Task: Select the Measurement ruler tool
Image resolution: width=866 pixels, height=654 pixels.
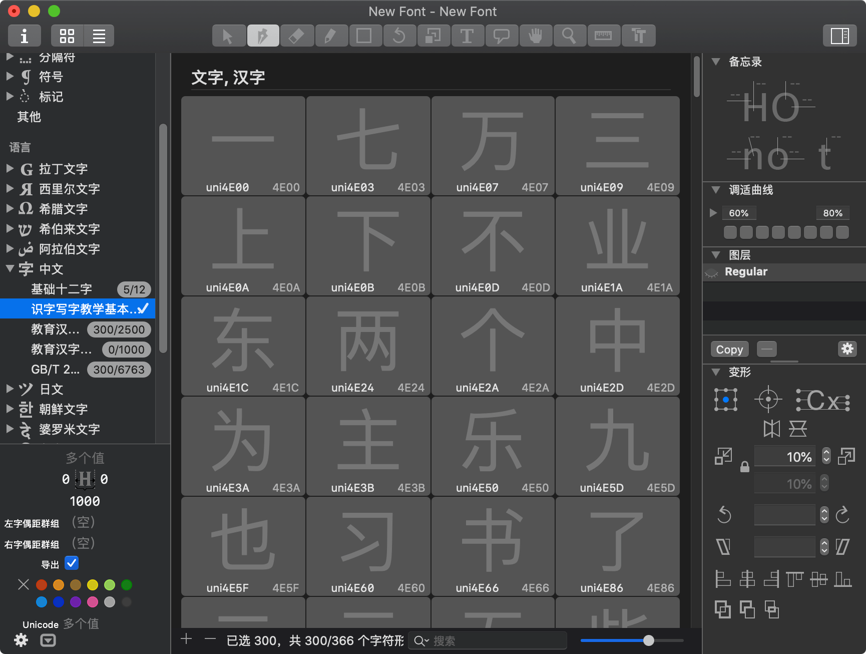Action: point(603,36)
